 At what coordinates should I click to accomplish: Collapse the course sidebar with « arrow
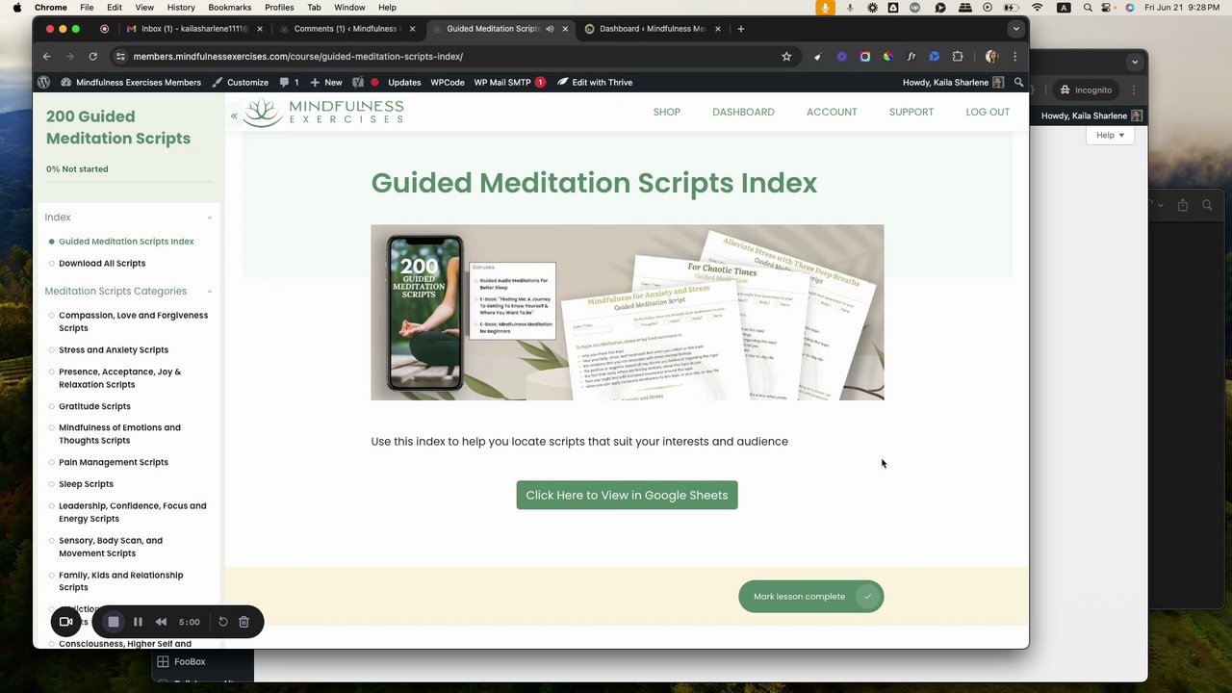pyautogui.click(x=234, y=115)
